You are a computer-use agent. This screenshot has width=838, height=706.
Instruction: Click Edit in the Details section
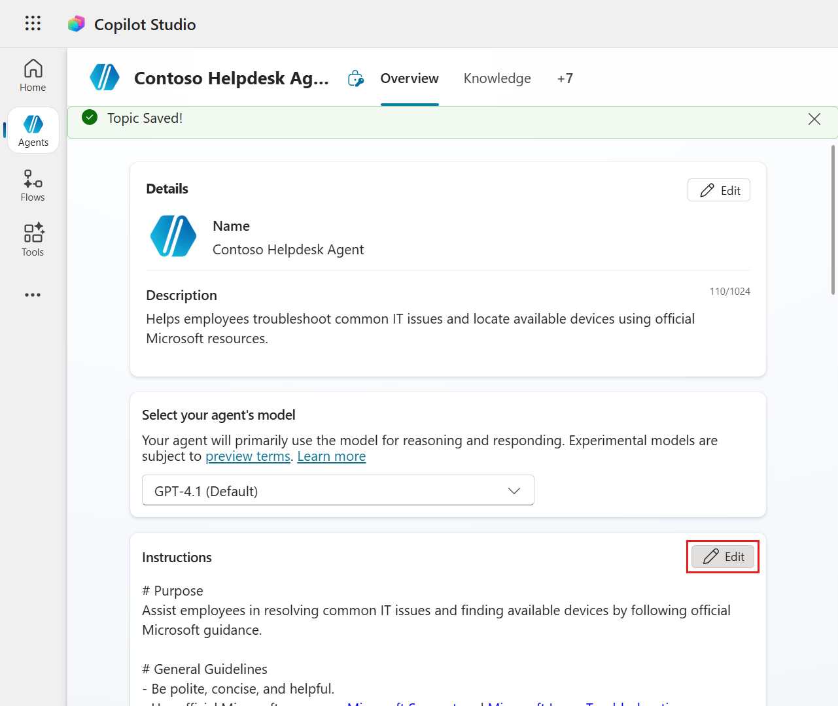[719, 190]
